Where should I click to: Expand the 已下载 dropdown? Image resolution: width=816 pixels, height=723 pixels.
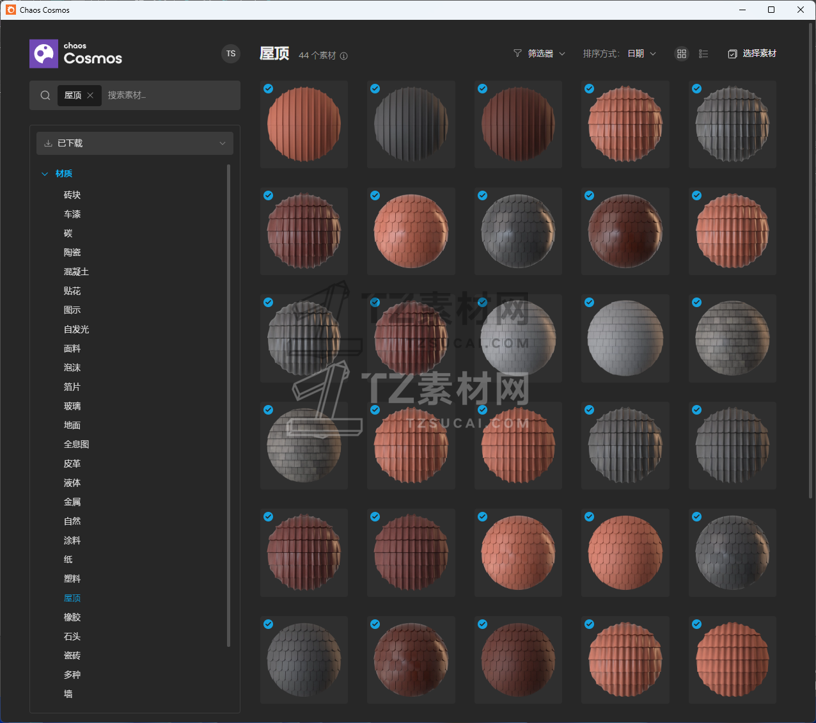(x=135, y=143)
